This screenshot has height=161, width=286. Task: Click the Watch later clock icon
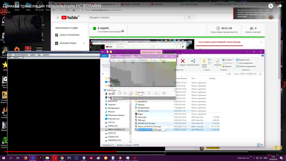point(271,6)
